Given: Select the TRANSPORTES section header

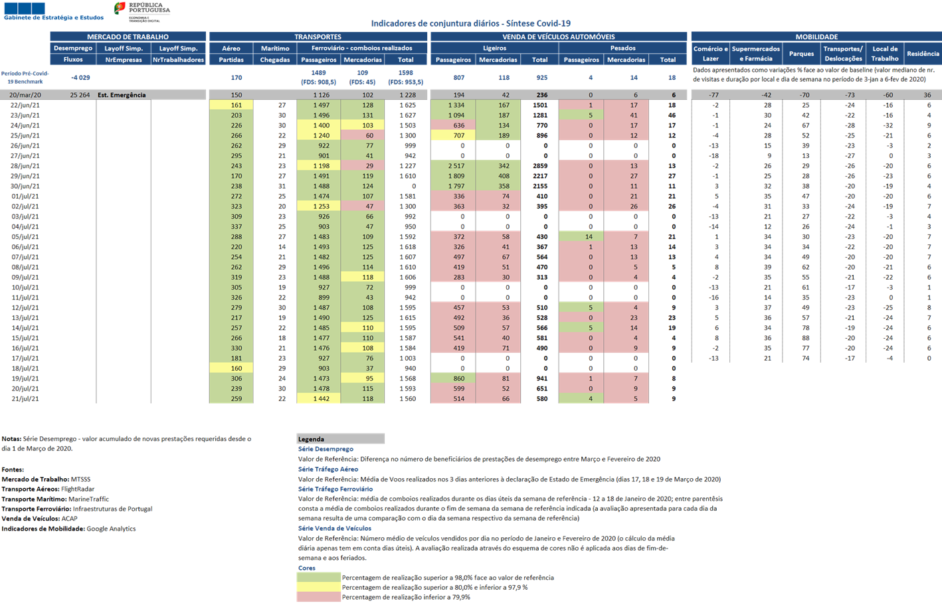Looking at the screenshot, I should pos(318,37).
